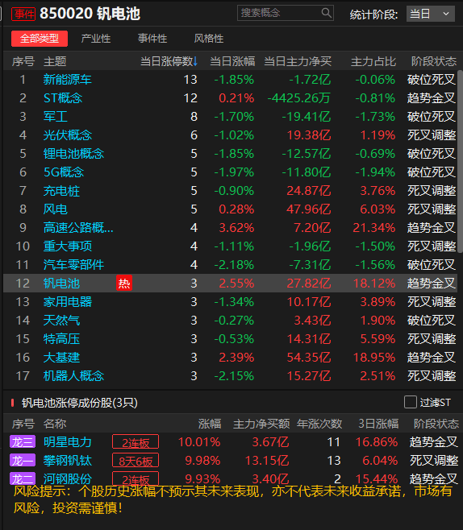463x530 pixels.
Task: Click the 2连板 tag of 明星电力
Action: [x=136, y=442]
